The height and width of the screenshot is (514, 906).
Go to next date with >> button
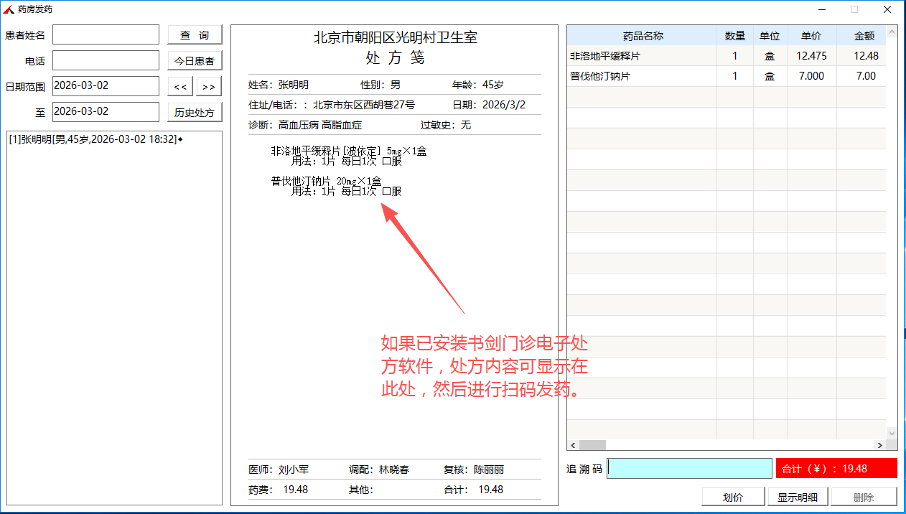click(x=208, y=87)
